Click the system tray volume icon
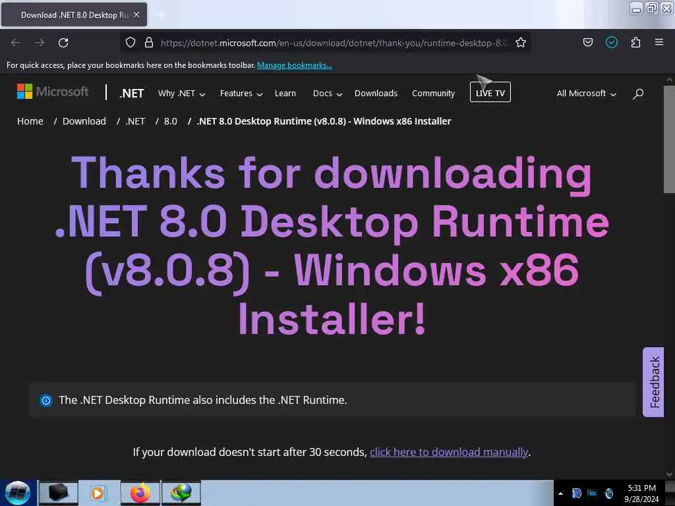 608,493
